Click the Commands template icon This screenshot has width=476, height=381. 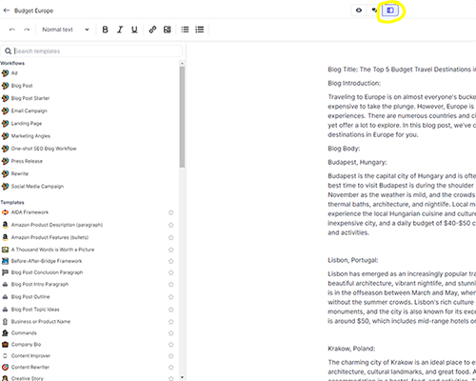coord(5,332)
